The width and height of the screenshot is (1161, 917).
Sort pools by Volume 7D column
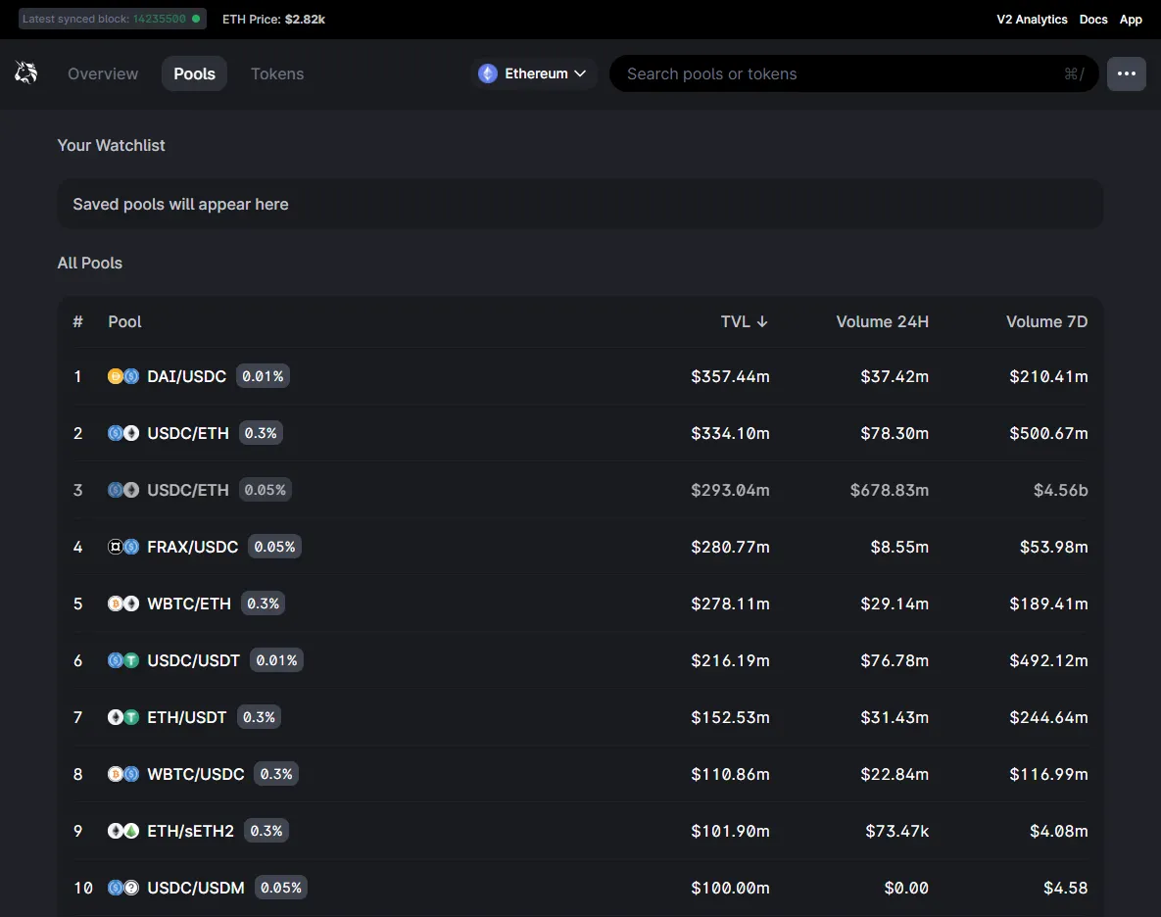coord(1046,321)
